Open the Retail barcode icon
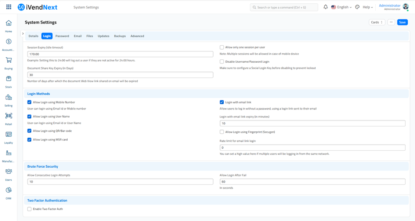 [9, 116]
